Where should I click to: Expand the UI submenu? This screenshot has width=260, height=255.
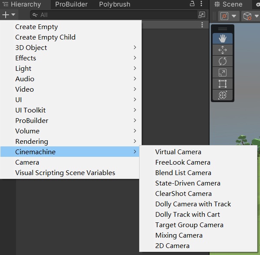click(x=71, y=100)
